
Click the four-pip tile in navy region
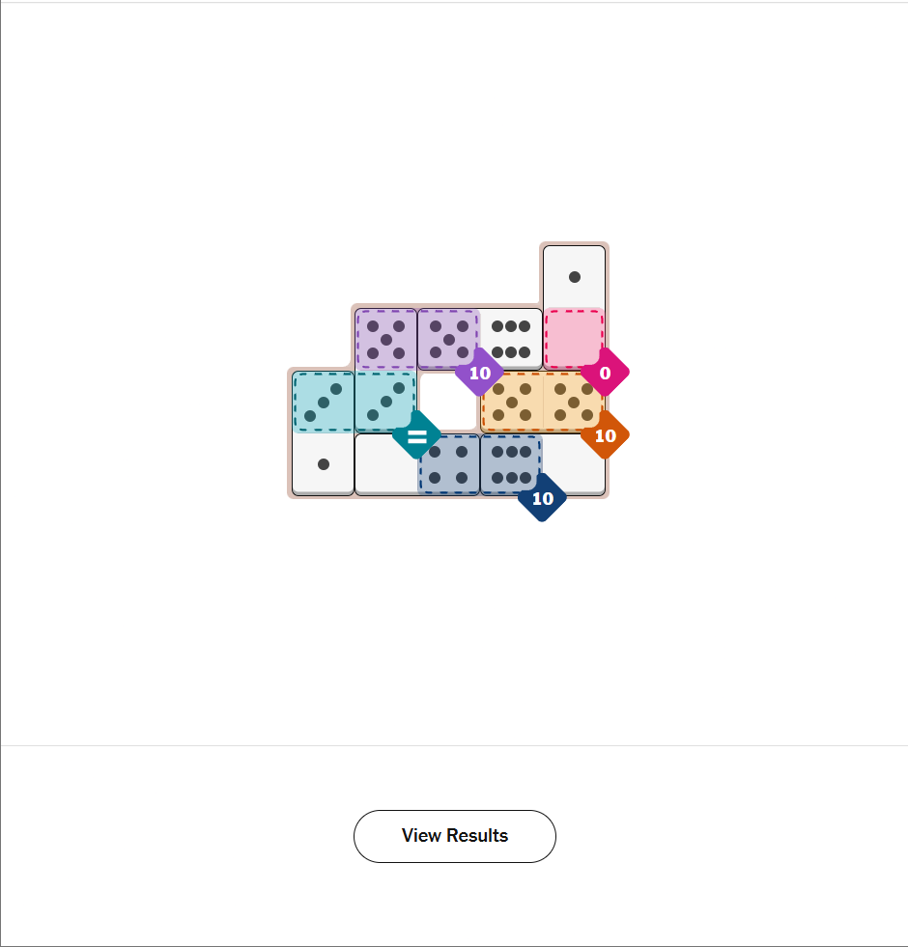[x=448, y=464]
